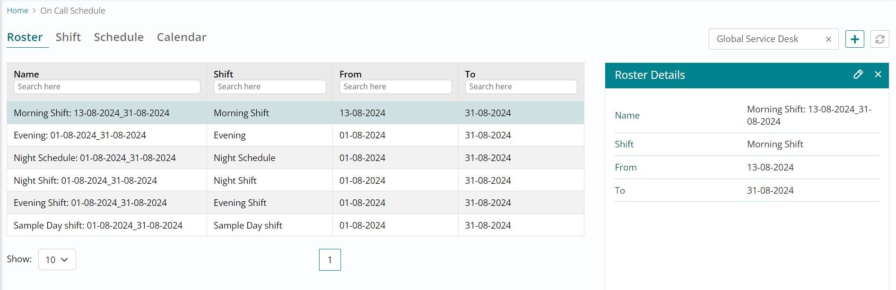Screen dimensions: 896x290
Task: Follow the Home breadcrumb link
Action: [x=17, y=11]
